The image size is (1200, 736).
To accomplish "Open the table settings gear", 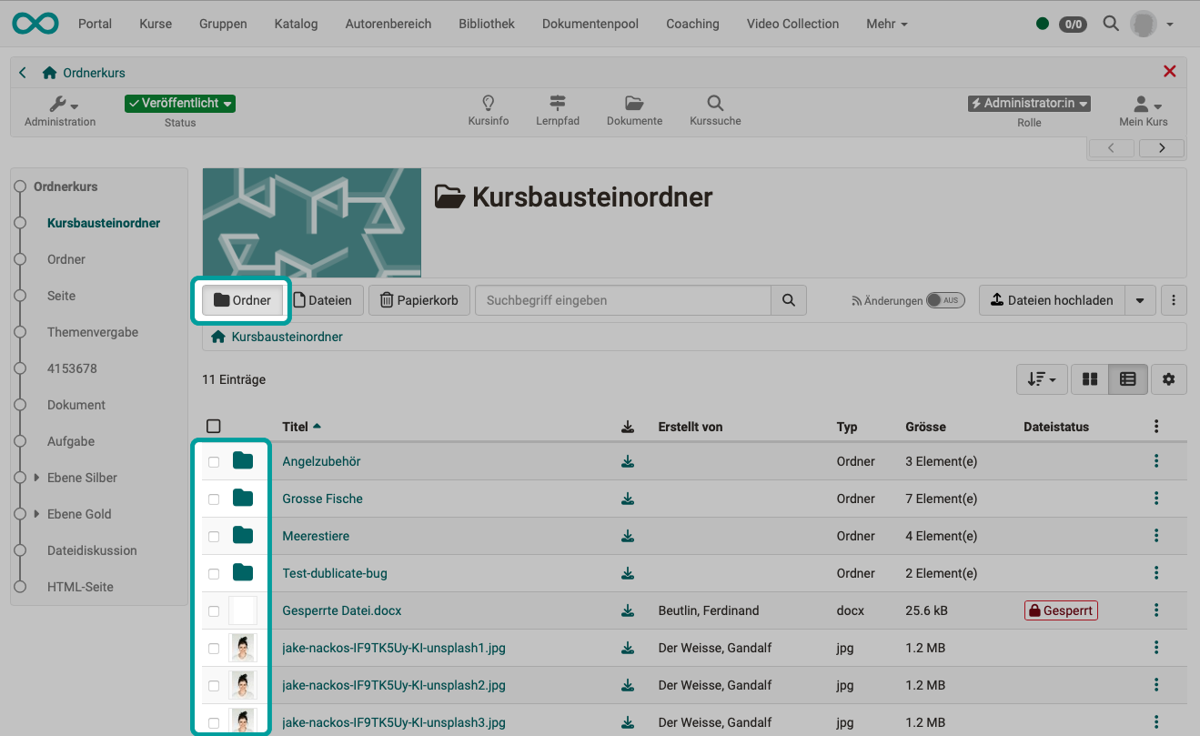I will [x=1168, y=379].
